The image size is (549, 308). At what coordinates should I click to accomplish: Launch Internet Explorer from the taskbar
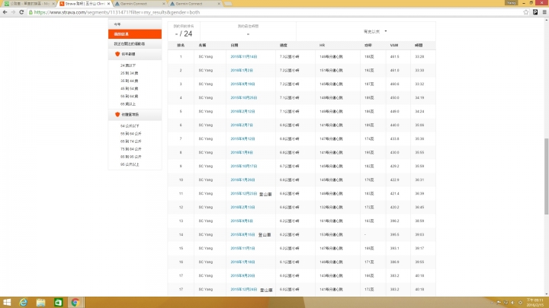tap(24, 303)
